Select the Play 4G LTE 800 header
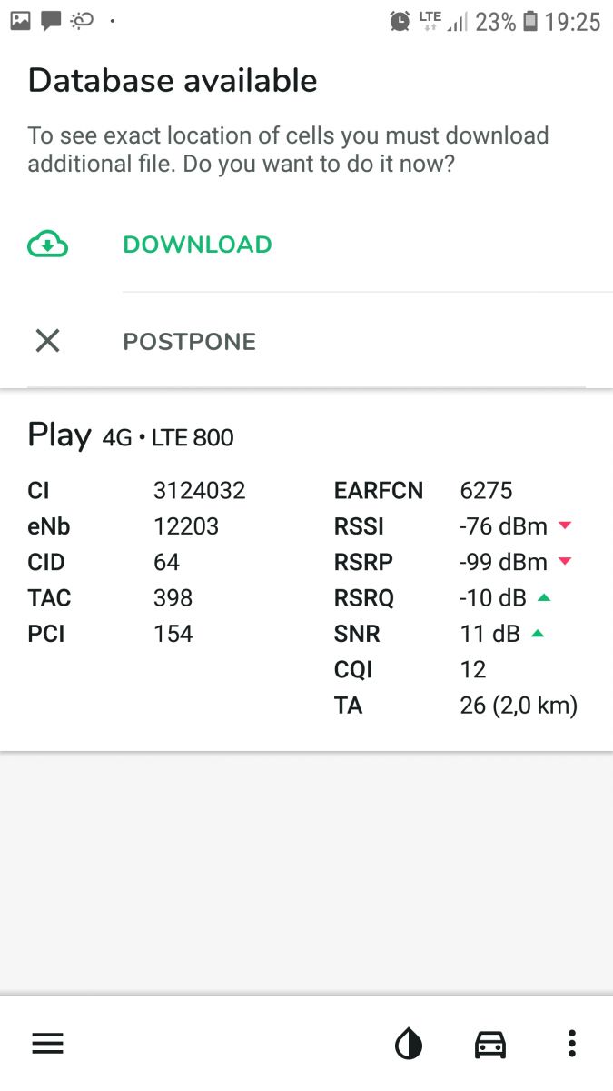 pos(131,435)
